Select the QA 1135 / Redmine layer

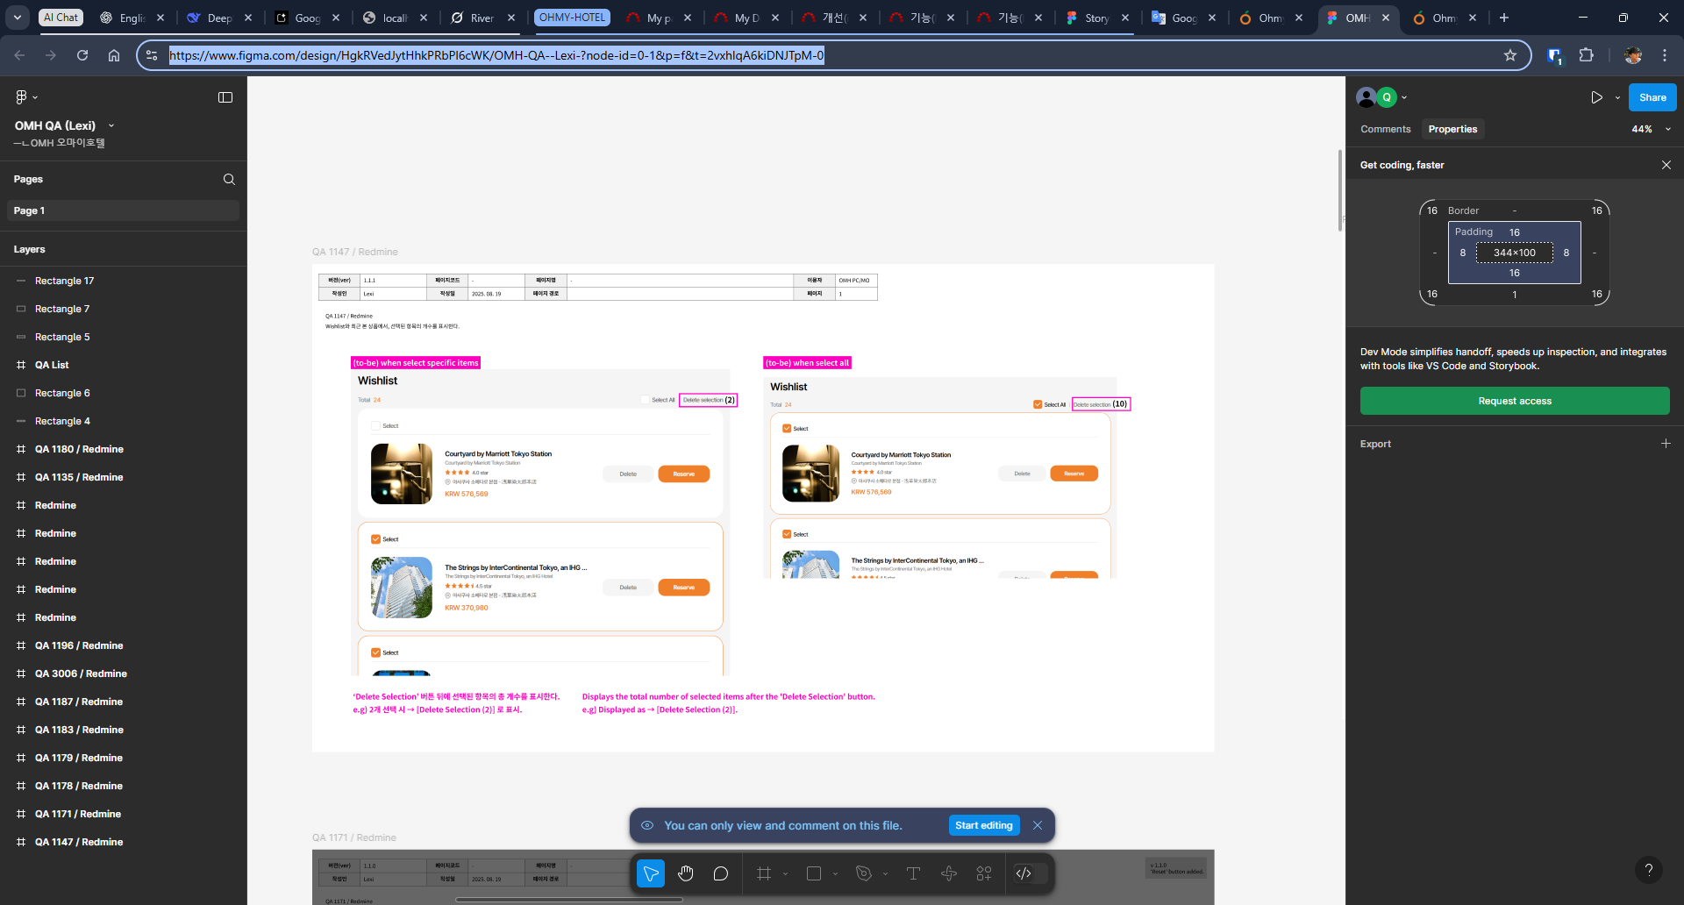click(x=123, y=477)
